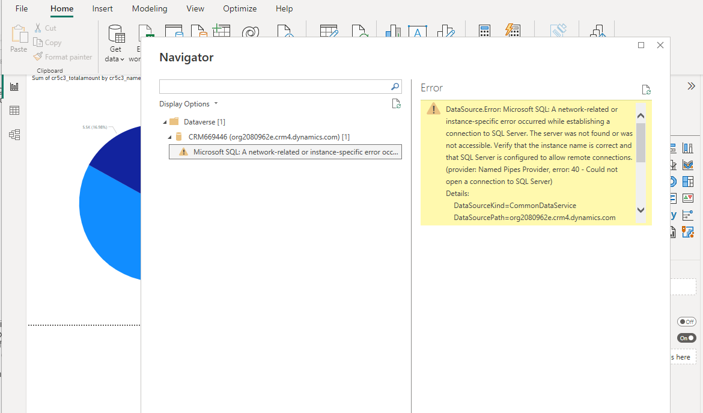Switch to the Insert ribbon tab

(102, 8)
